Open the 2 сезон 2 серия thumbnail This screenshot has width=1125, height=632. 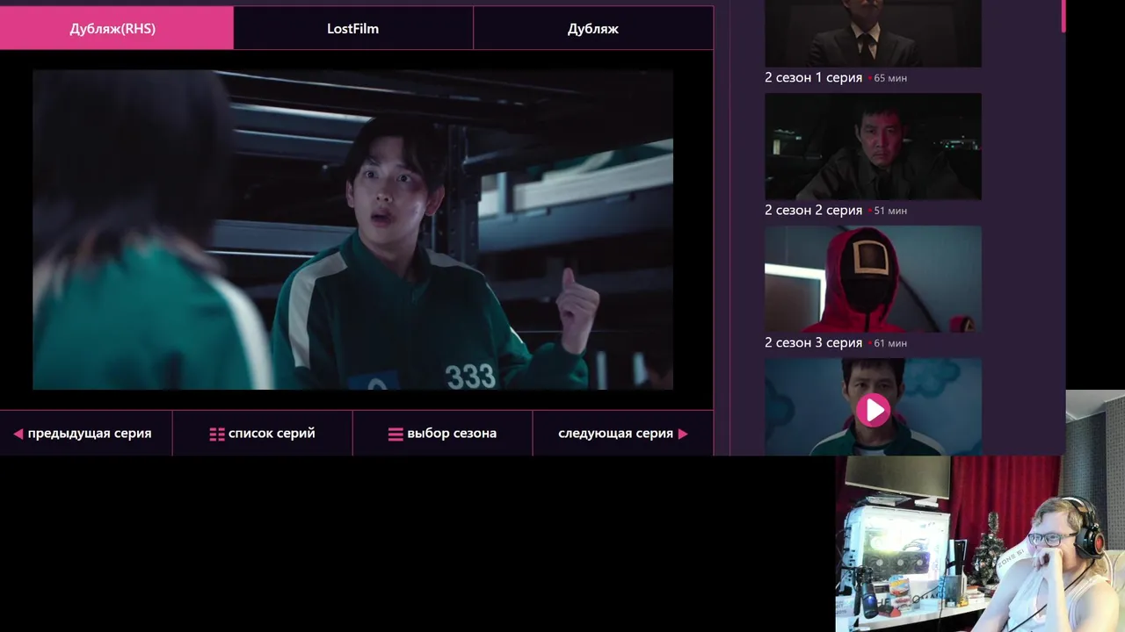coord(873,147)
